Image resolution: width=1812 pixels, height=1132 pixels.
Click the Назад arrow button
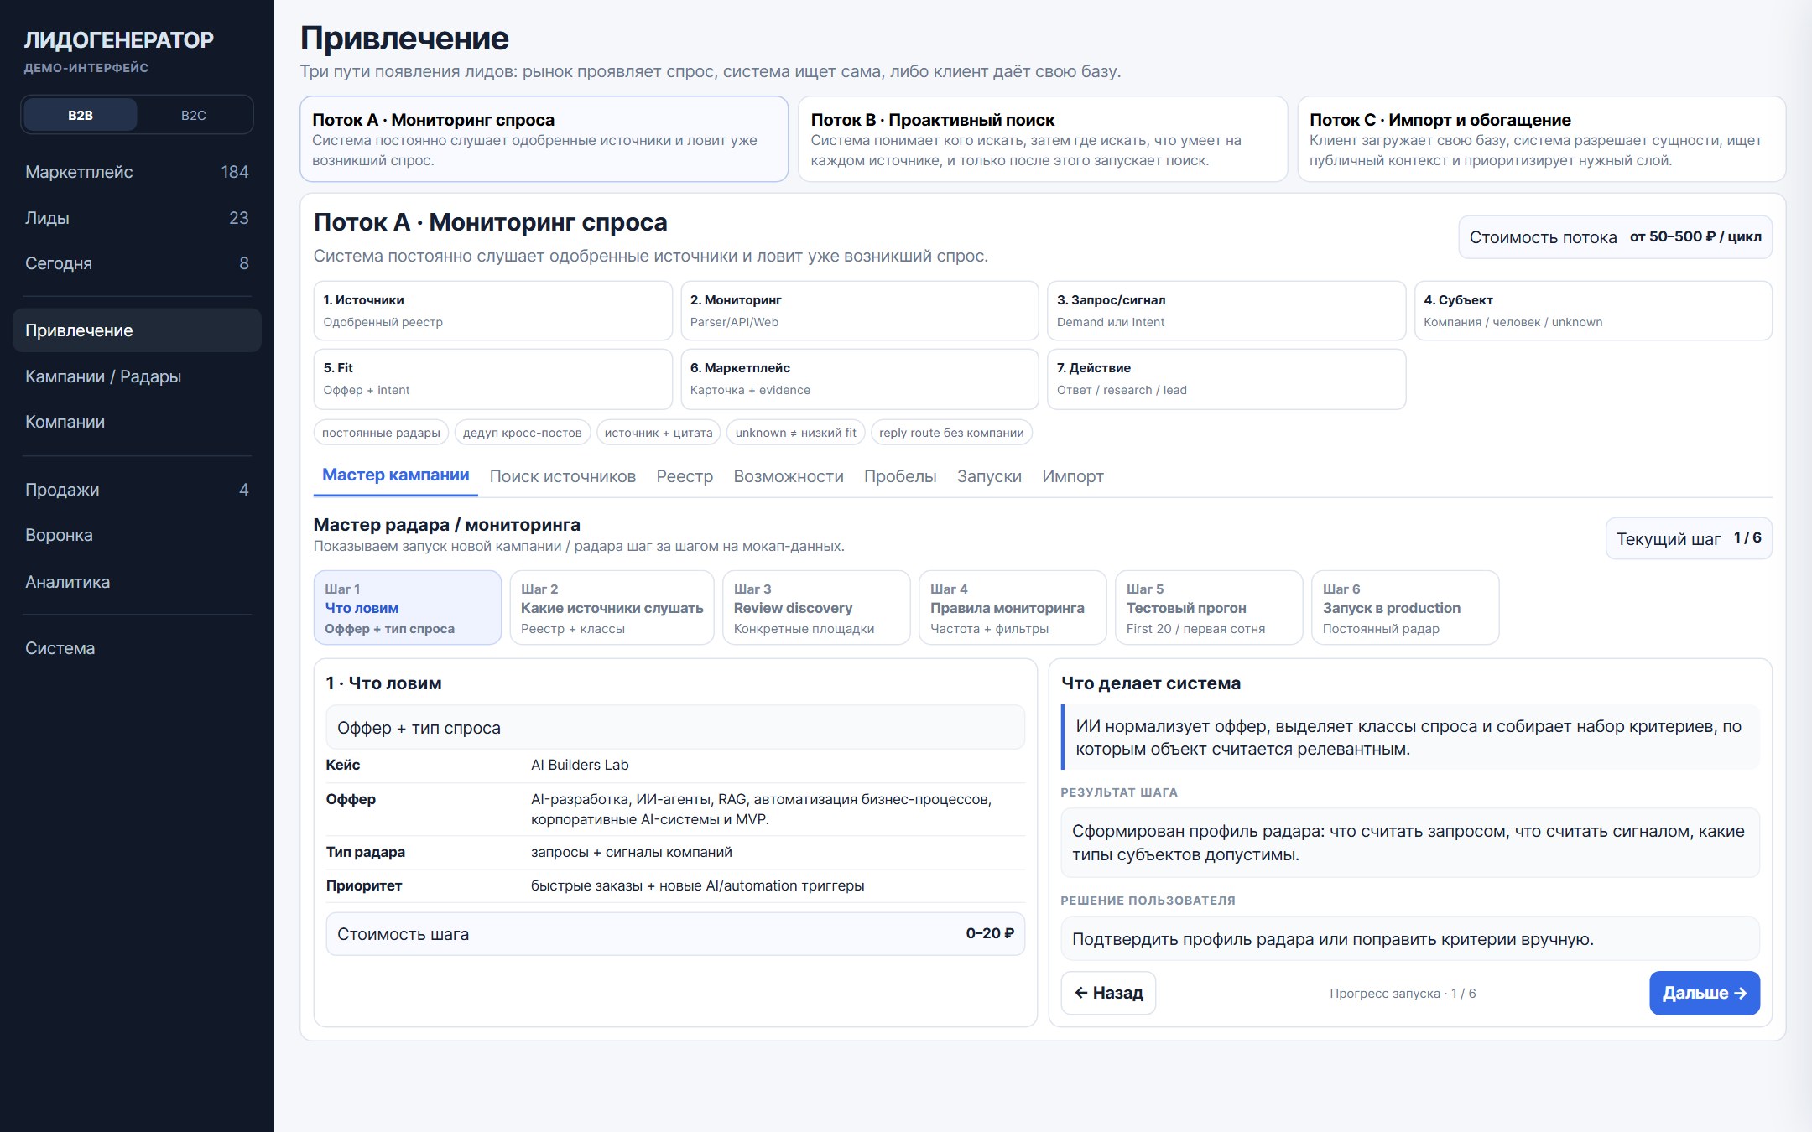1108,993
